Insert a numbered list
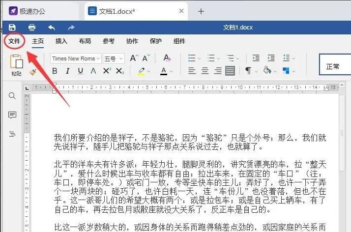Viewport: 351px width, 232px height. click(211, 58)
